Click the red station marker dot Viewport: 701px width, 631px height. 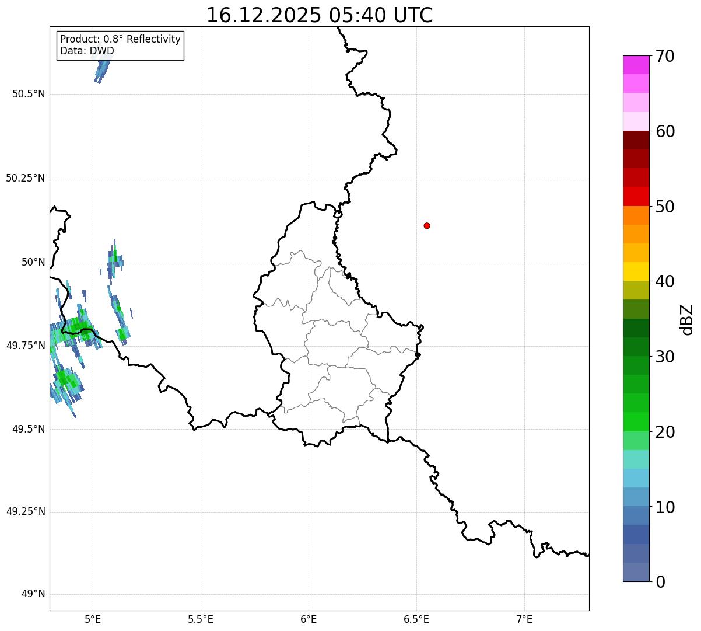(427, 225)
